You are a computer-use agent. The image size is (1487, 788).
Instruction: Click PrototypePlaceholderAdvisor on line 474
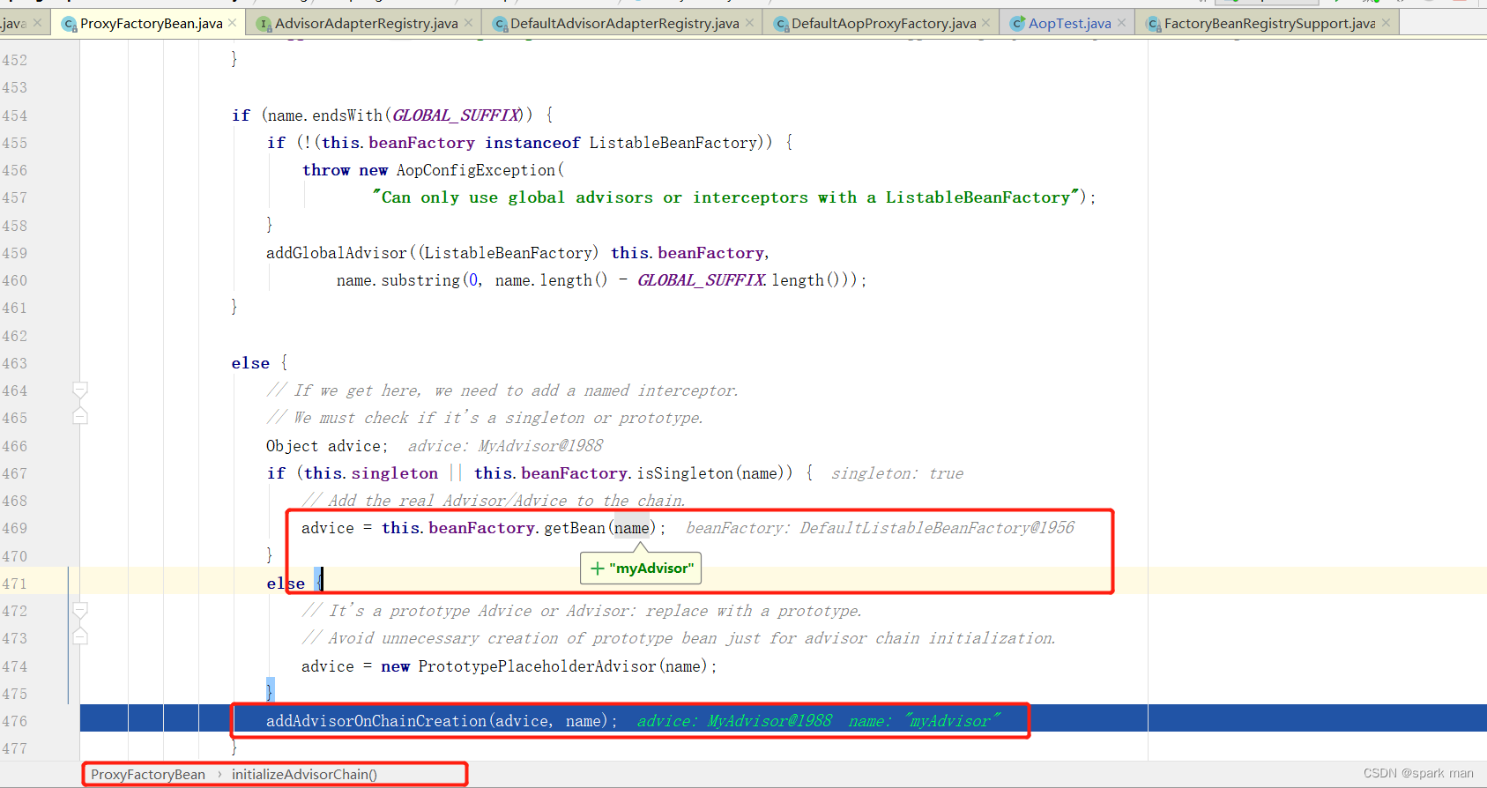537,666
